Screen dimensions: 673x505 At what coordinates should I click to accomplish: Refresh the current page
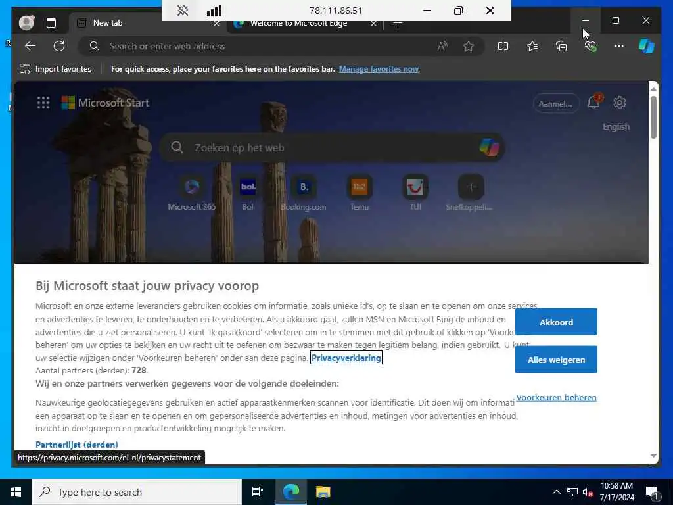click(x=59, y=46)
